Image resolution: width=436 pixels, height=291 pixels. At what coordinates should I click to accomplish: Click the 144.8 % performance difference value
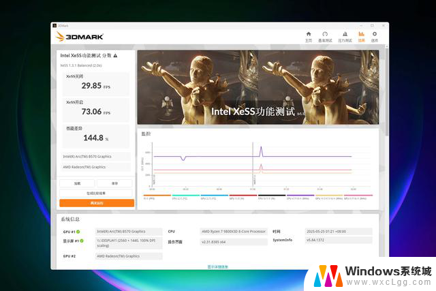[96, 138]
